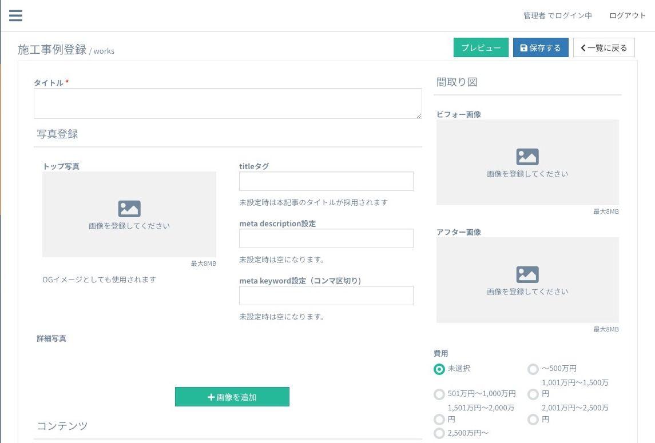Viewport: 655px width, 443px height.
Task: Choose the 2,500万円〜 cost option
Action: (x=439, y=433)
